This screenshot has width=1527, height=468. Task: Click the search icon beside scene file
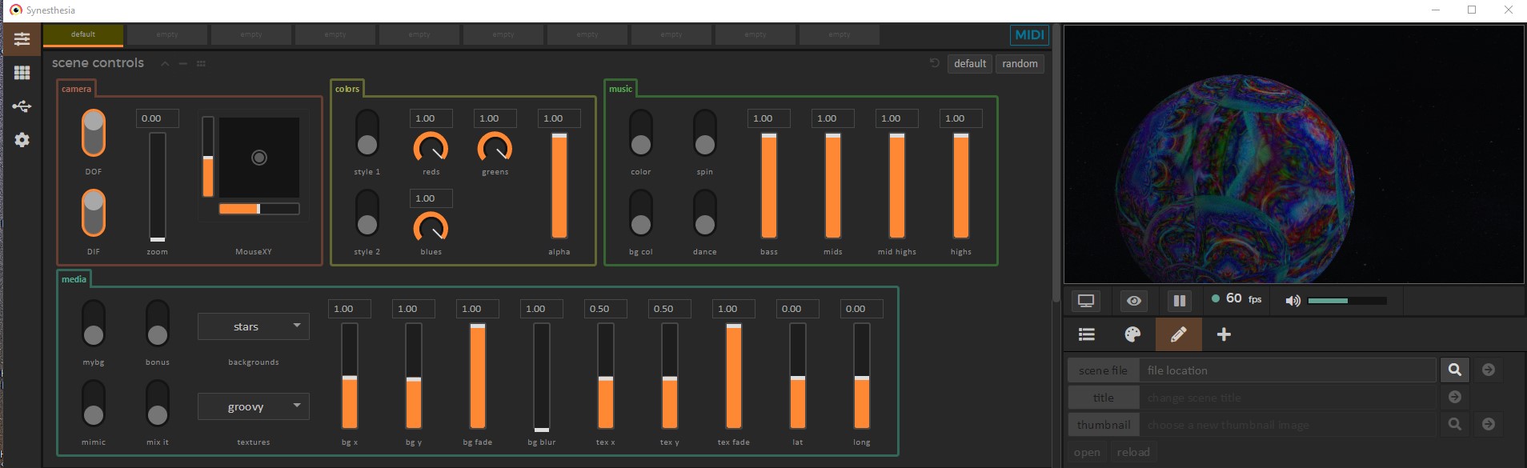[1455, 370]
